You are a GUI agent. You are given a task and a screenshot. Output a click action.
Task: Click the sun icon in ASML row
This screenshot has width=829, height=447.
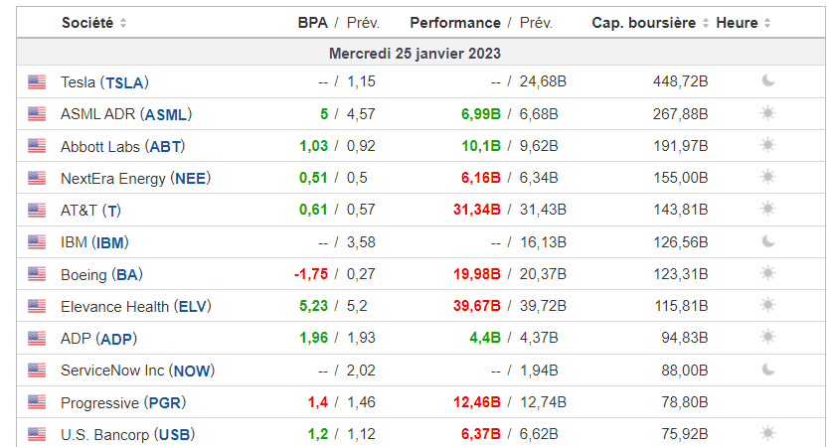[767, 113]
